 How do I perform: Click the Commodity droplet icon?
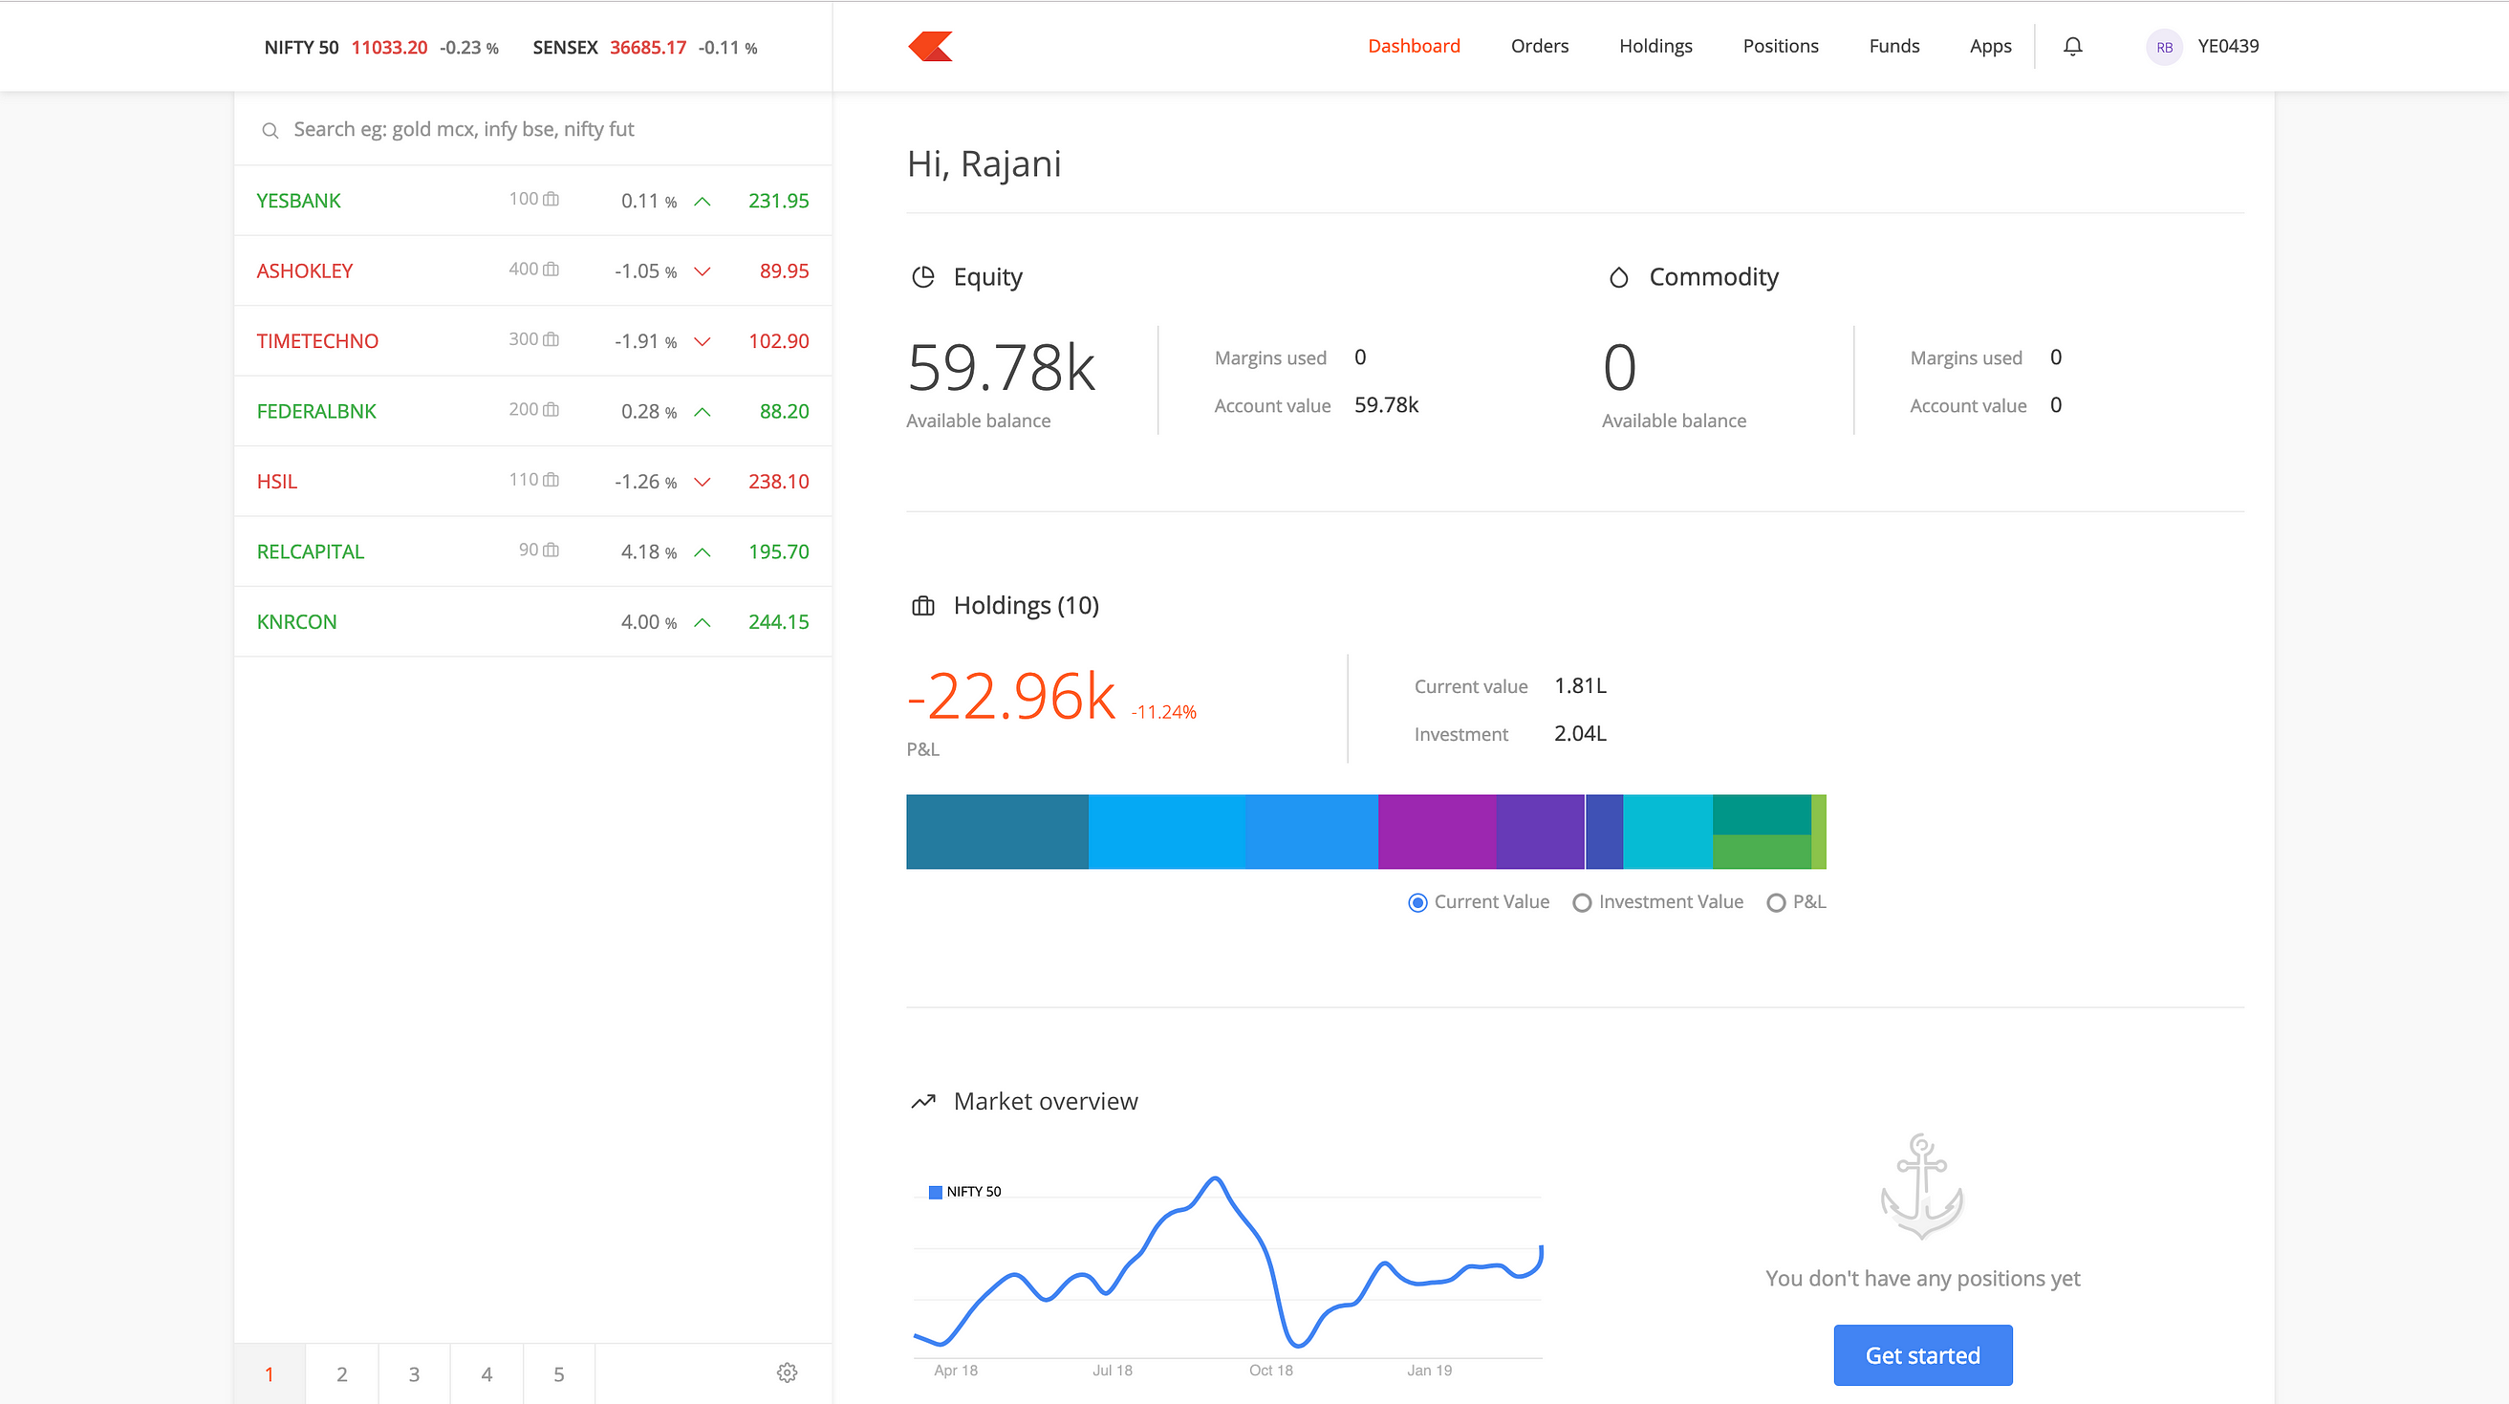(x=1618, y=277)
